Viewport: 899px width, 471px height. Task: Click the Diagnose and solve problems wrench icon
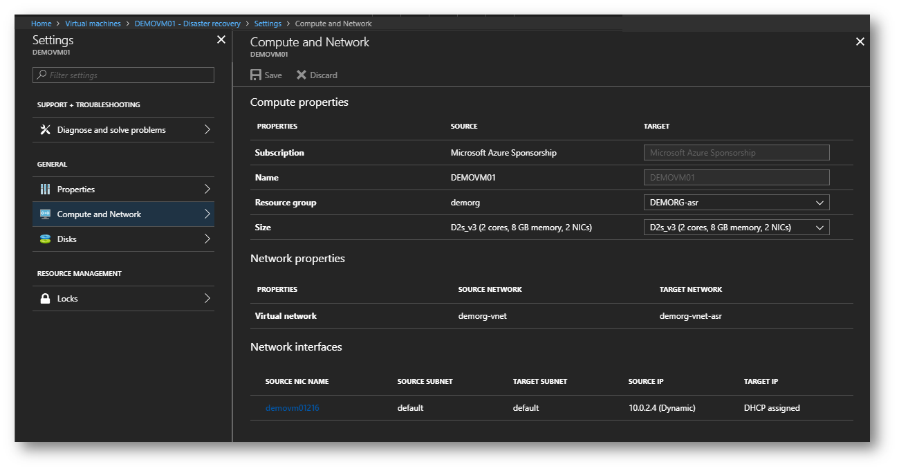(46, 130)
